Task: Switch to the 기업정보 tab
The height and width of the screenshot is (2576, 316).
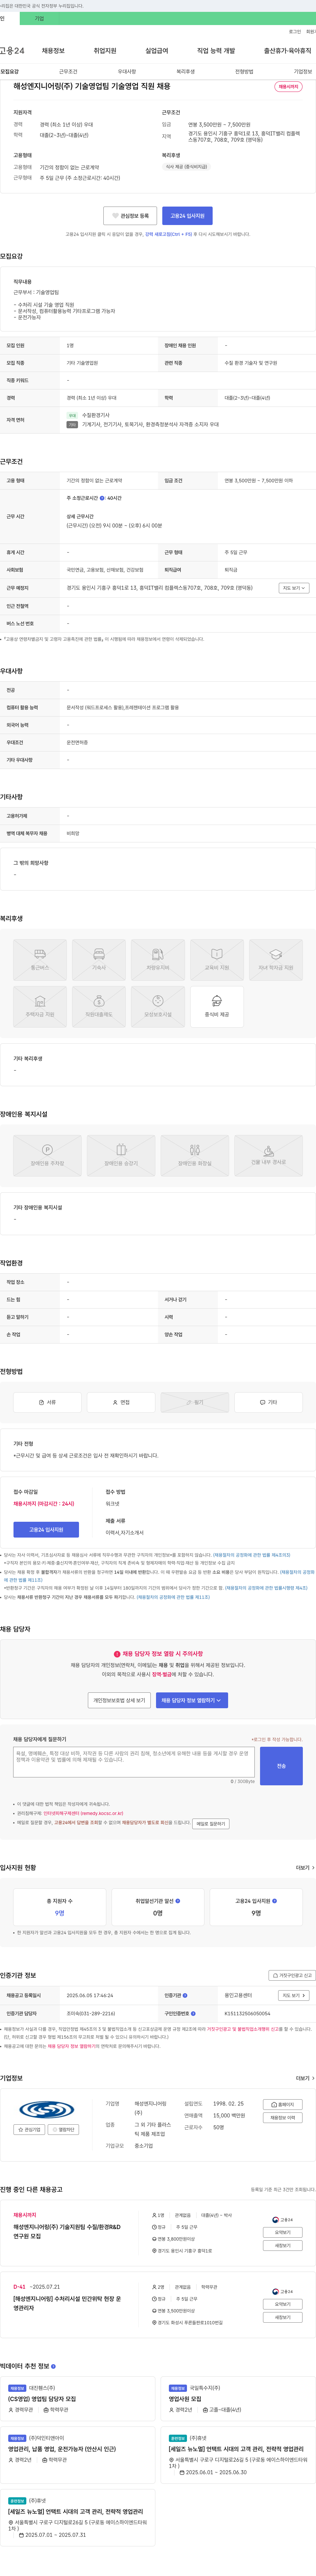Action: point(303,72)
